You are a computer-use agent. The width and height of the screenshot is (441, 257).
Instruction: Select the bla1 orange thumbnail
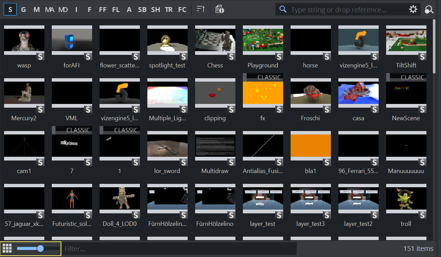click(311, 146)
